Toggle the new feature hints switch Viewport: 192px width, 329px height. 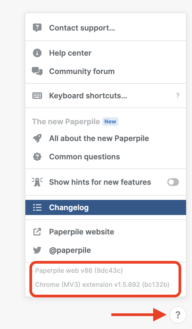[x=173, y=182]
